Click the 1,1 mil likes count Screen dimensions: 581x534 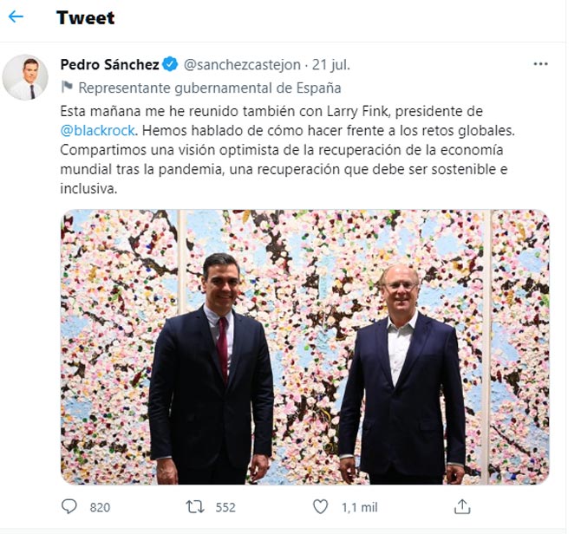point(359,507)
